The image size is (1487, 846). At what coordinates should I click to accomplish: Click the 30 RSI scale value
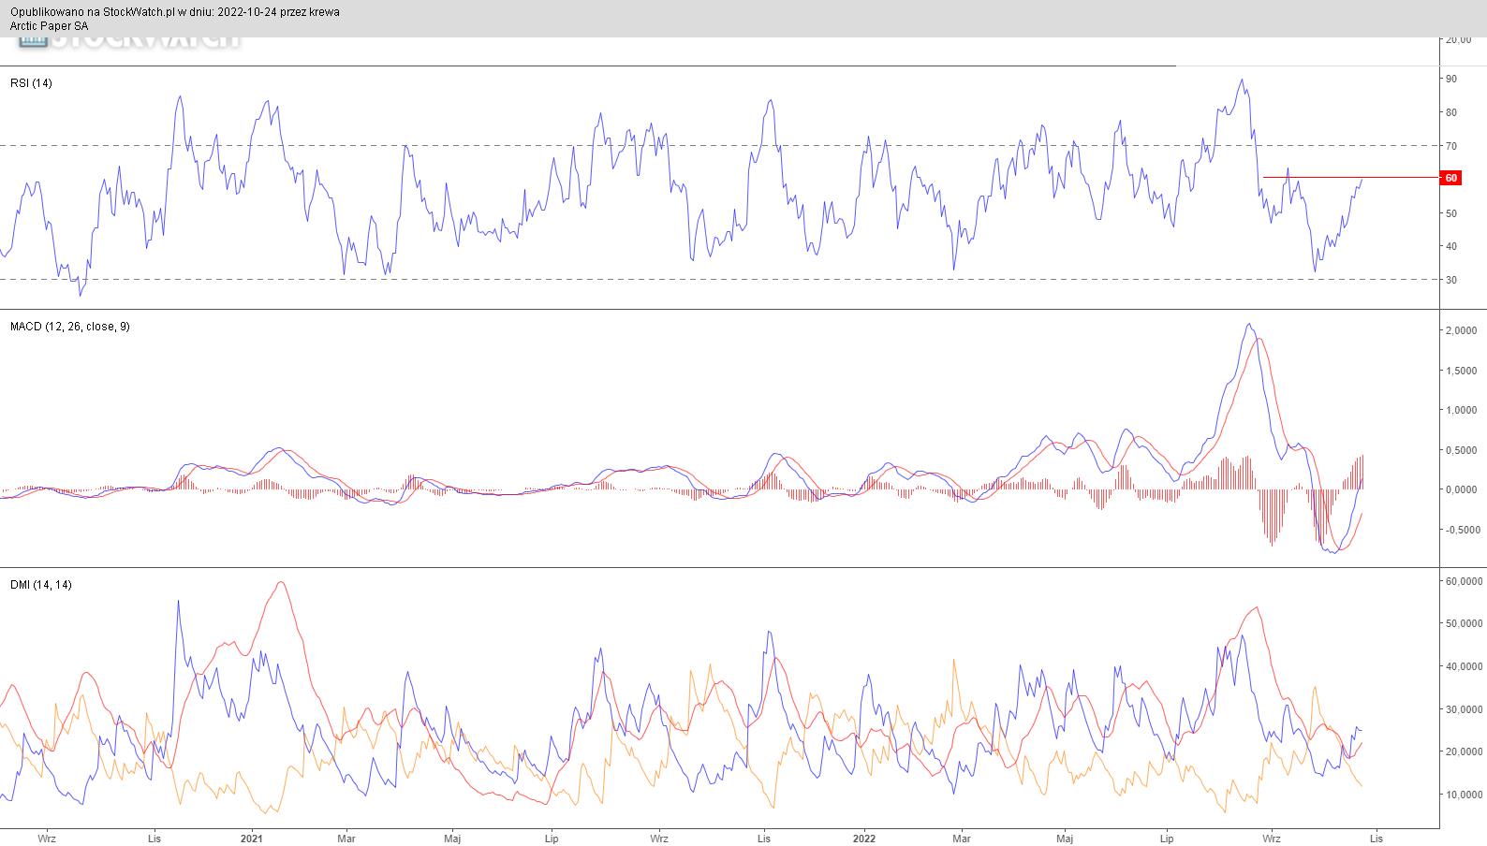click(x=1451, y=280)
